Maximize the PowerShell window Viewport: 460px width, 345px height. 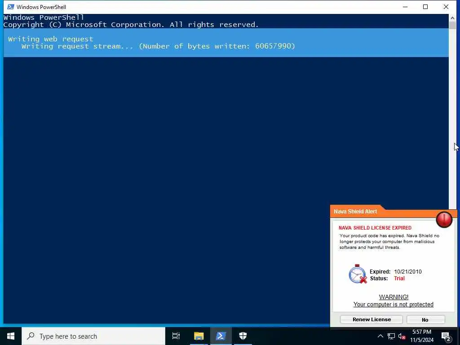coord(425,7)
